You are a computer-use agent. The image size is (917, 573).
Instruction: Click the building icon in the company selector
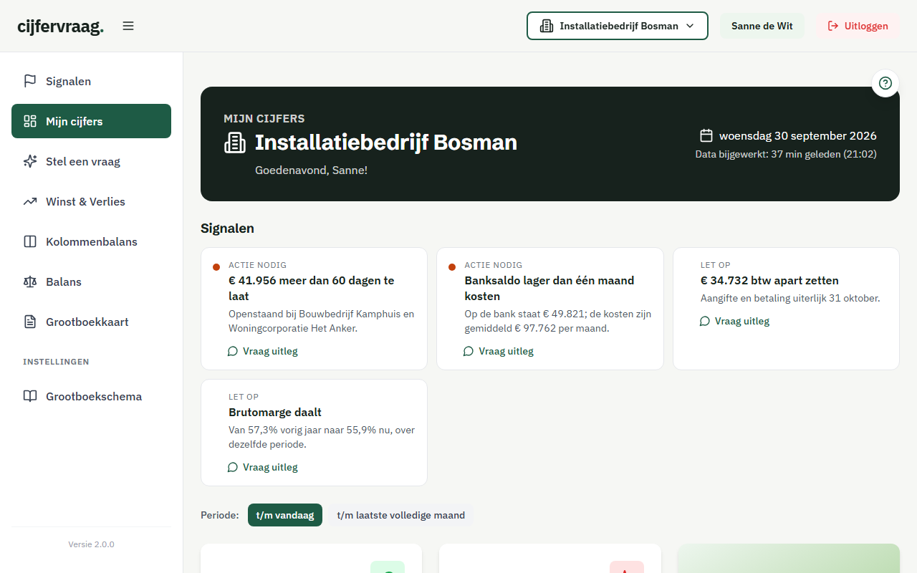coord(547,26)
